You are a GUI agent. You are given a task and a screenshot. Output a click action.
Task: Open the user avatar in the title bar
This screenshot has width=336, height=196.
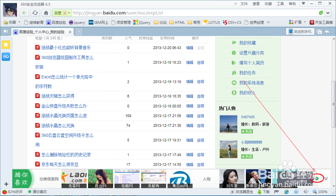pos(10,10)
